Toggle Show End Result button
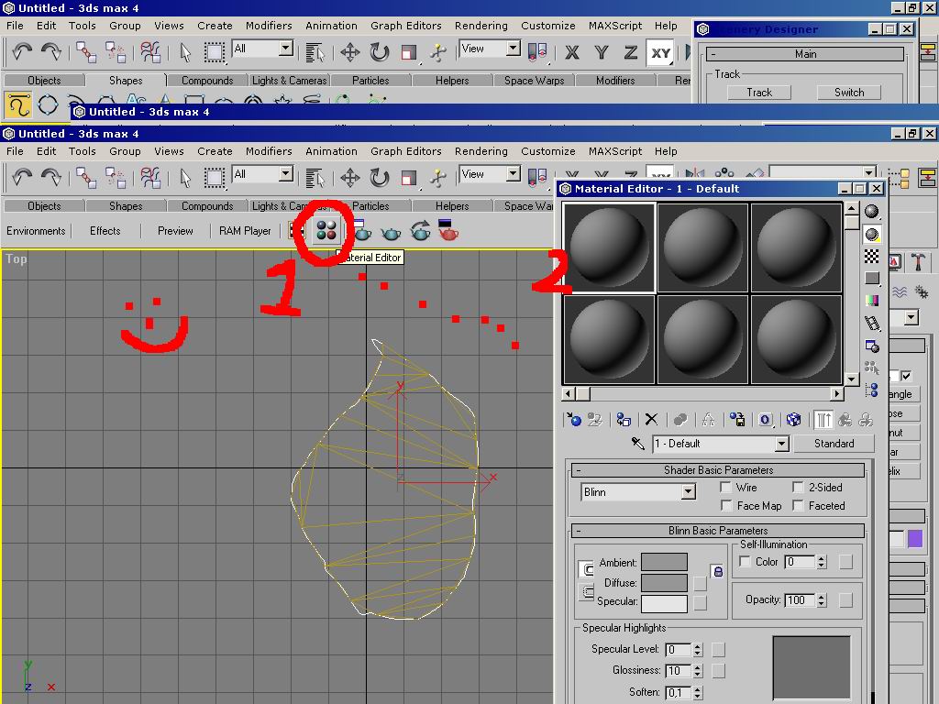Image resolution: width=939 pixels, height=704 pixels. point(823,420)
